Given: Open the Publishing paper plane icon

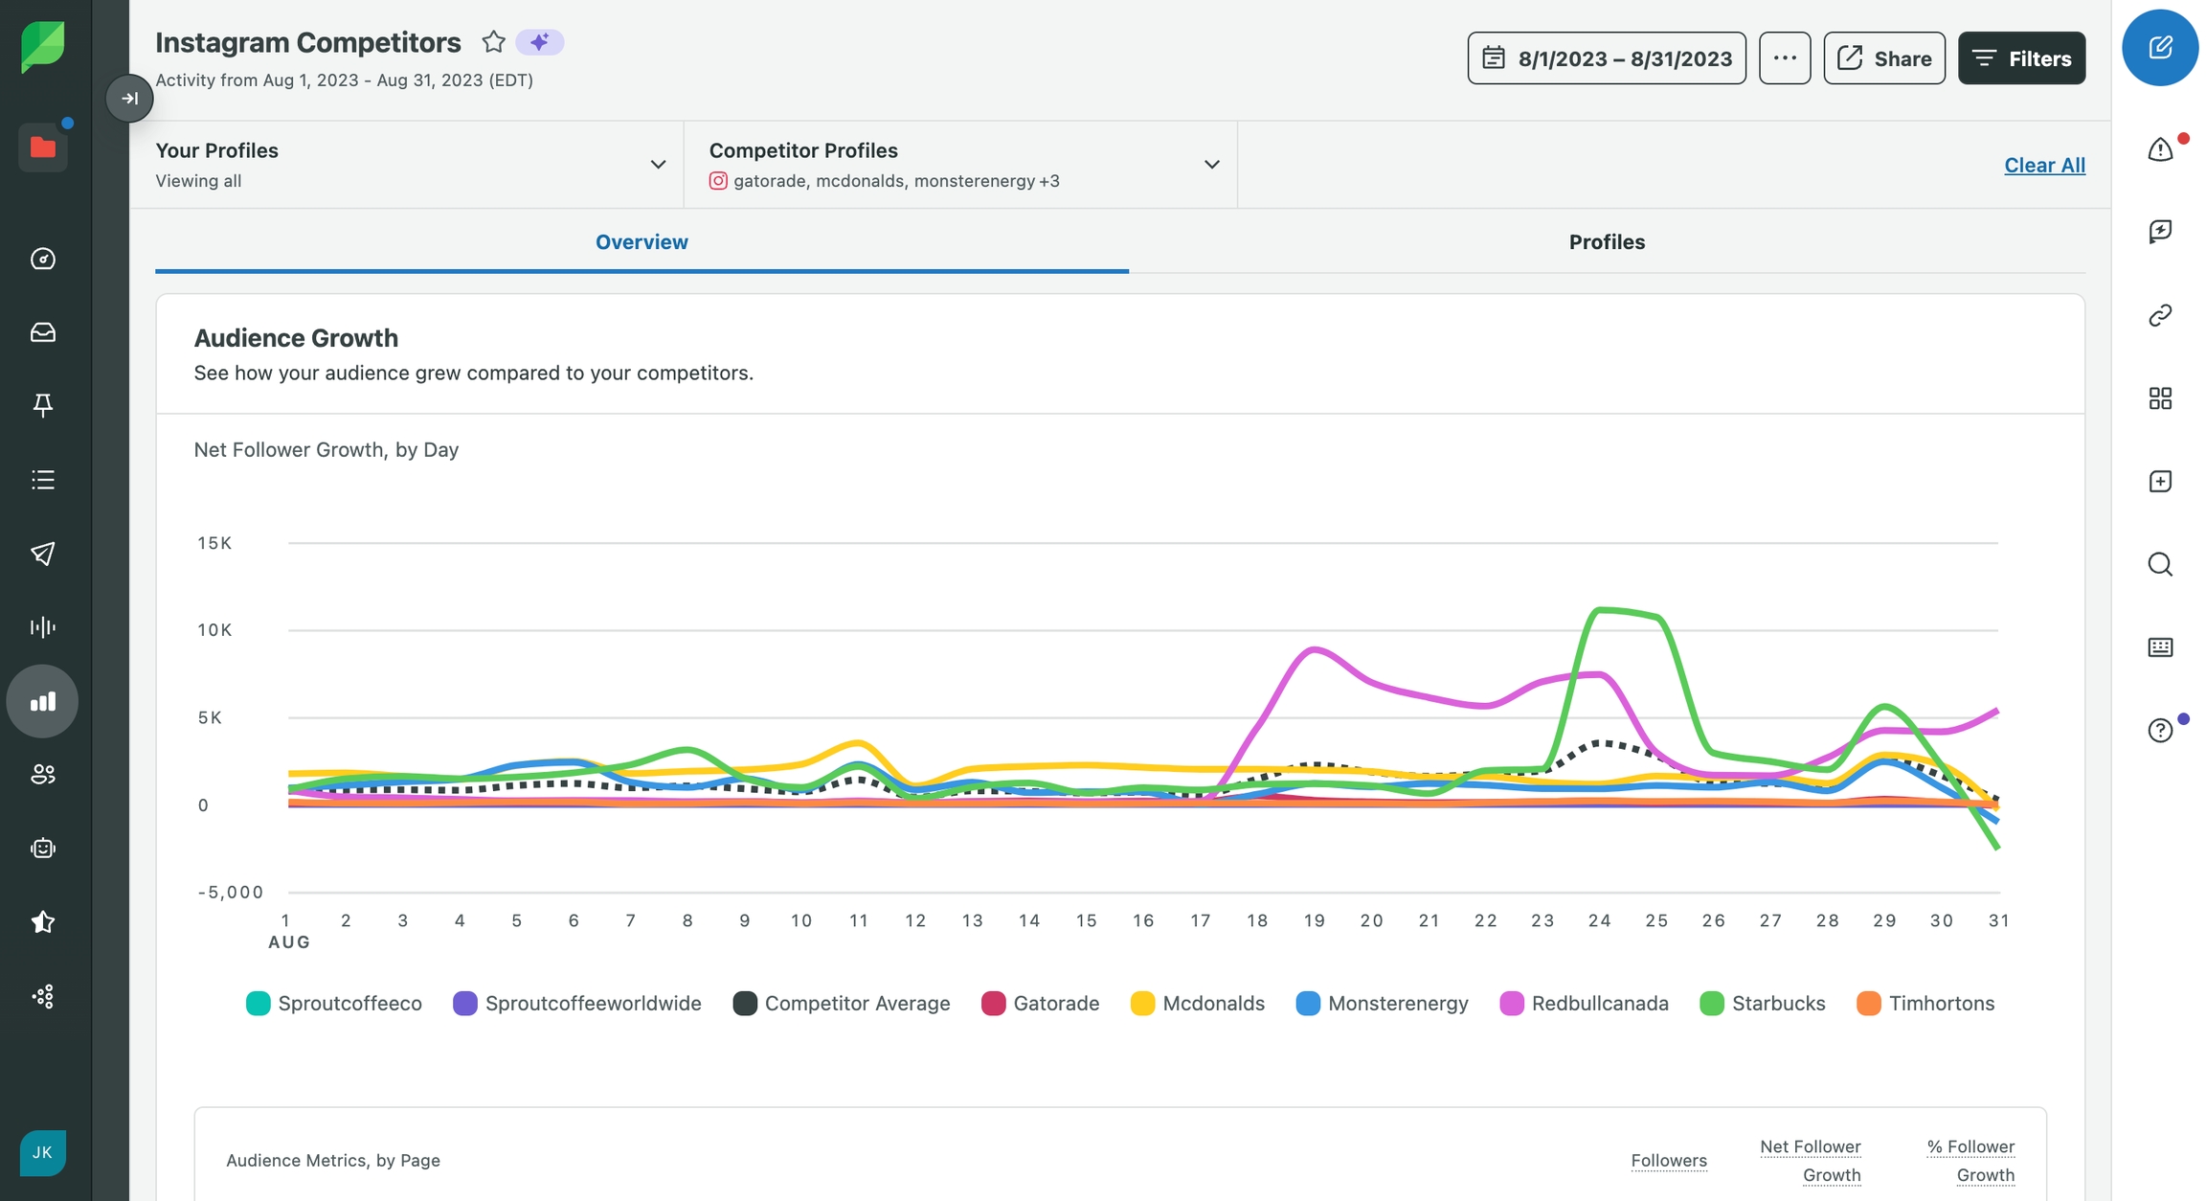Looking at the screenshot, I should (43, 554).
